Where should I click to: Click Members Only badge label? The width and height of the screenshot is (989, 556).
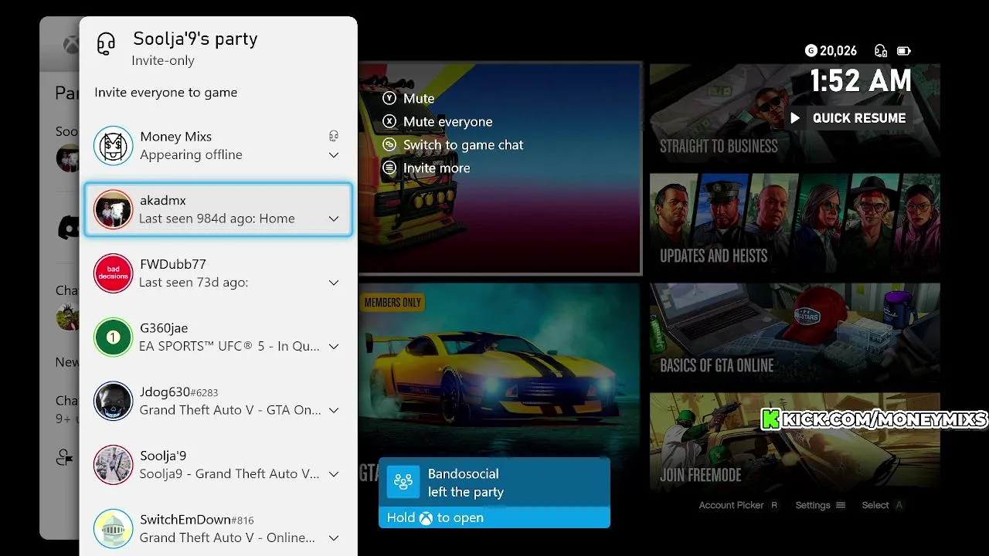tap(393, 303)
